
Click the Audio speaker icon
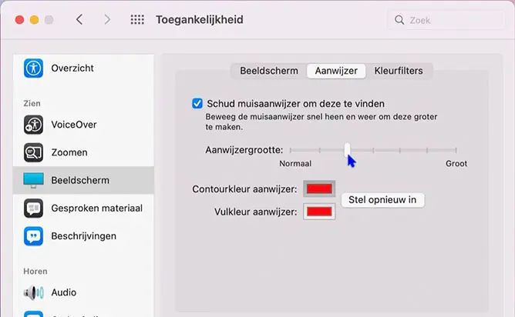click(33, 292)
